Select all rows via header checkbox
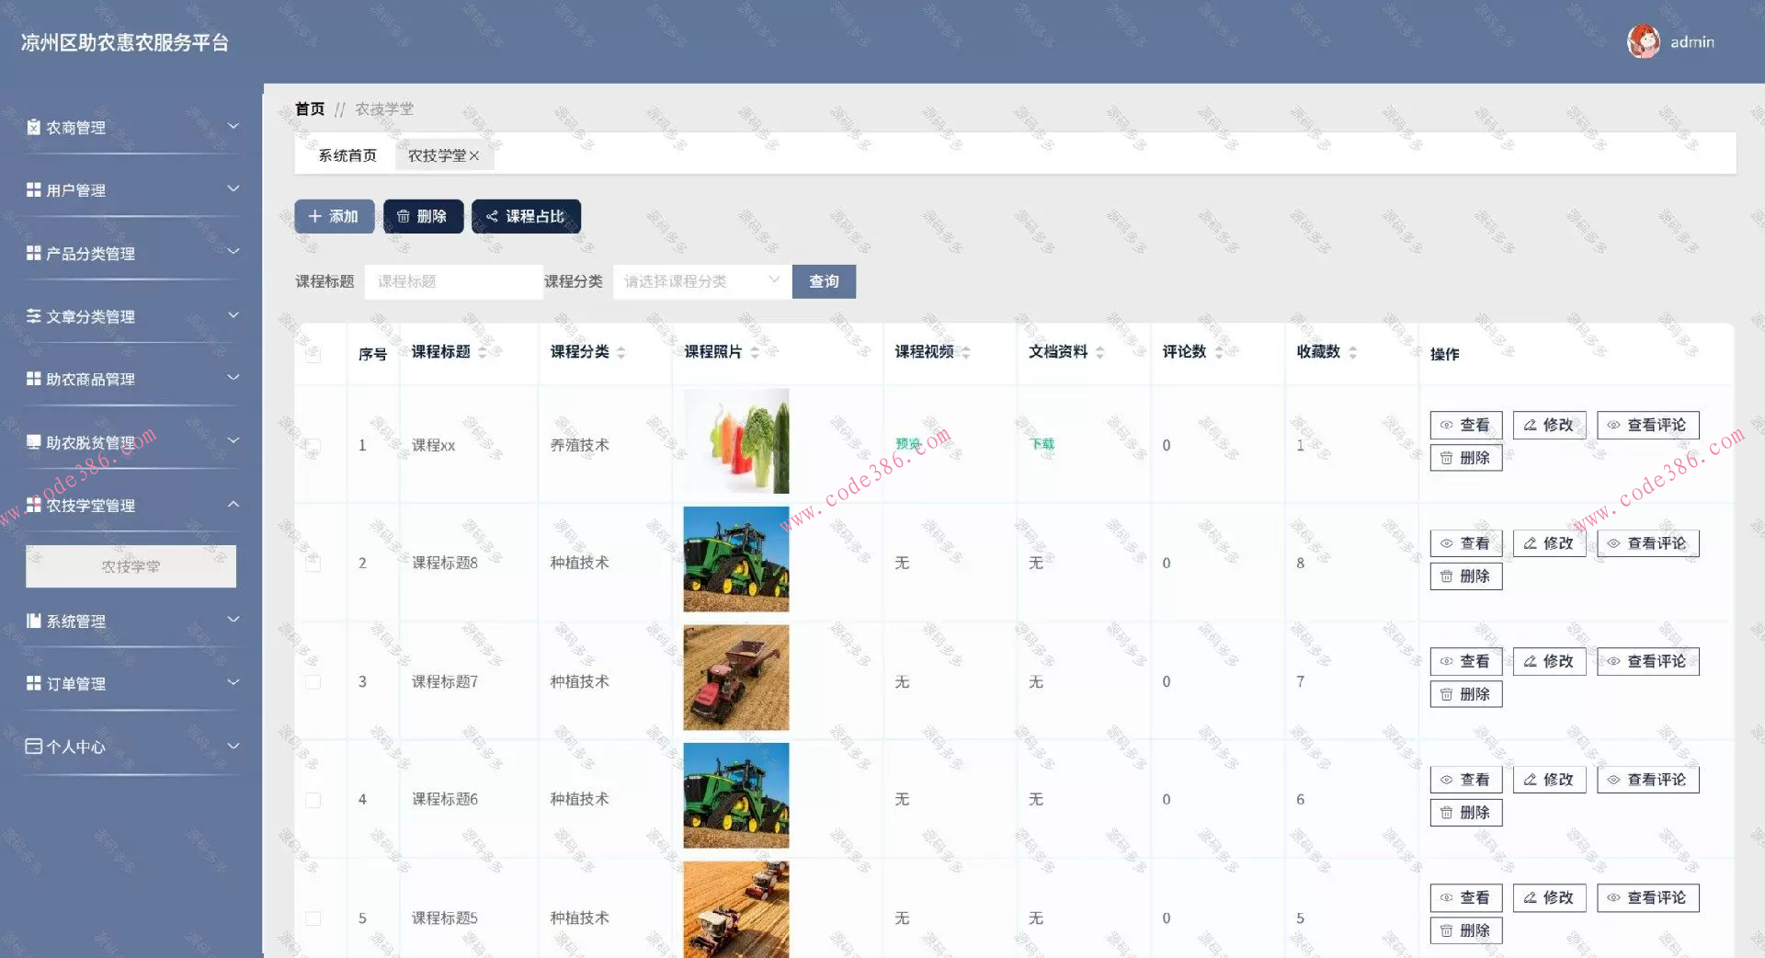This screenshot has height=958, width=1765. click(x=313, y=354)
